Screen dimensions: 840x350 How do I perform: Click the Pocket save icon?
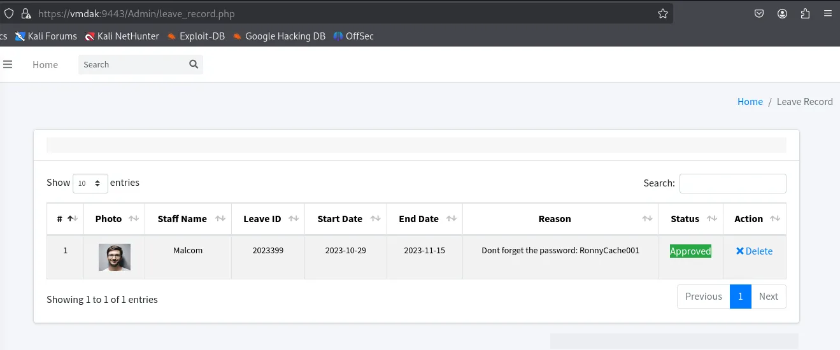click(x=759, y=13)
